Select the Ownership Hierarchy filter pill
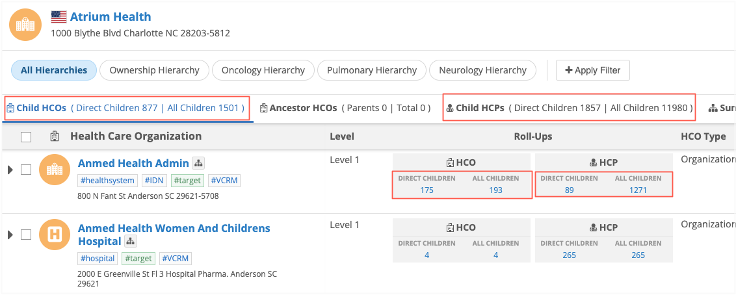The image size is (736, 295). pyautogui.click(x=154, y=70)
